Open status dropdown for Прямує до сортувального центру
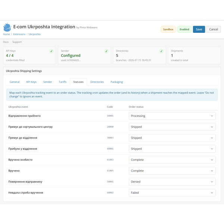Image resolution: width=224 pixels, height=224 pixels. pyautogui.click(x=172, y=127)
